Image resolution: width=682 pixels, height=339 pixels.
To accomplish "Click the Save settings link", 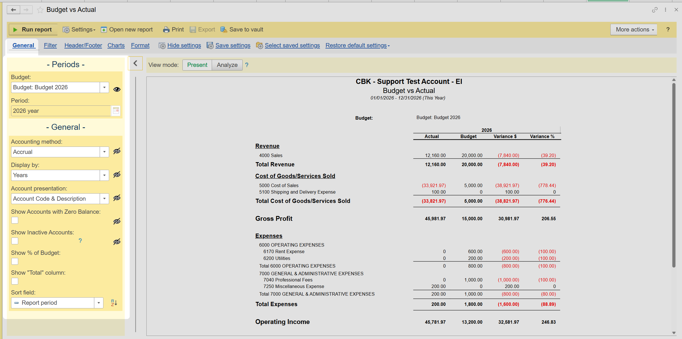I will 233,45.
